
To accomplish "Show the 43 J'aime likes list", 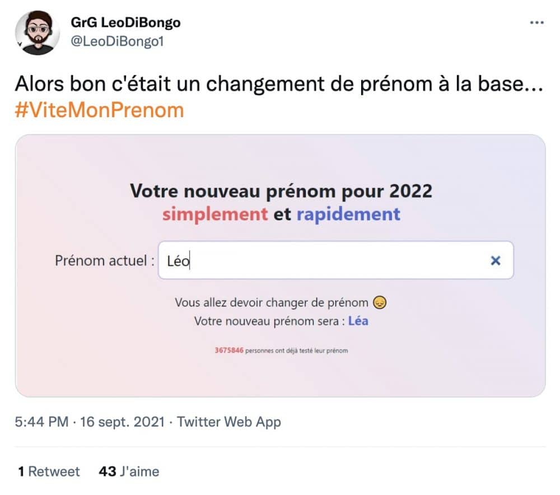I will [x=129, y=471].
